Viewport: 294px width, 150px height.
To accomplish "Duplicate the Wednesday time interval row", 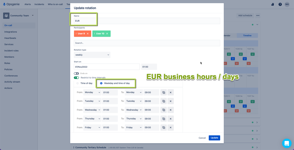I will 164,110.
